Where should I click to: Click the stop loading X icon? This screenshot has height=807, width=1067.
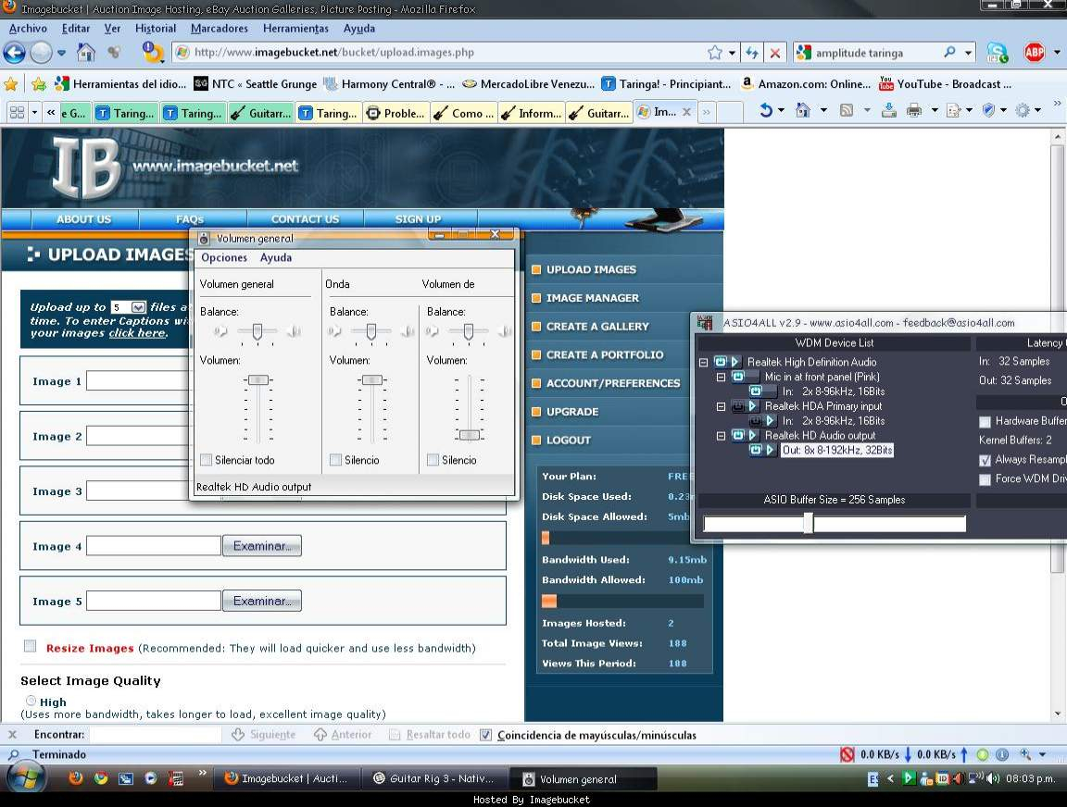[775, 53]
